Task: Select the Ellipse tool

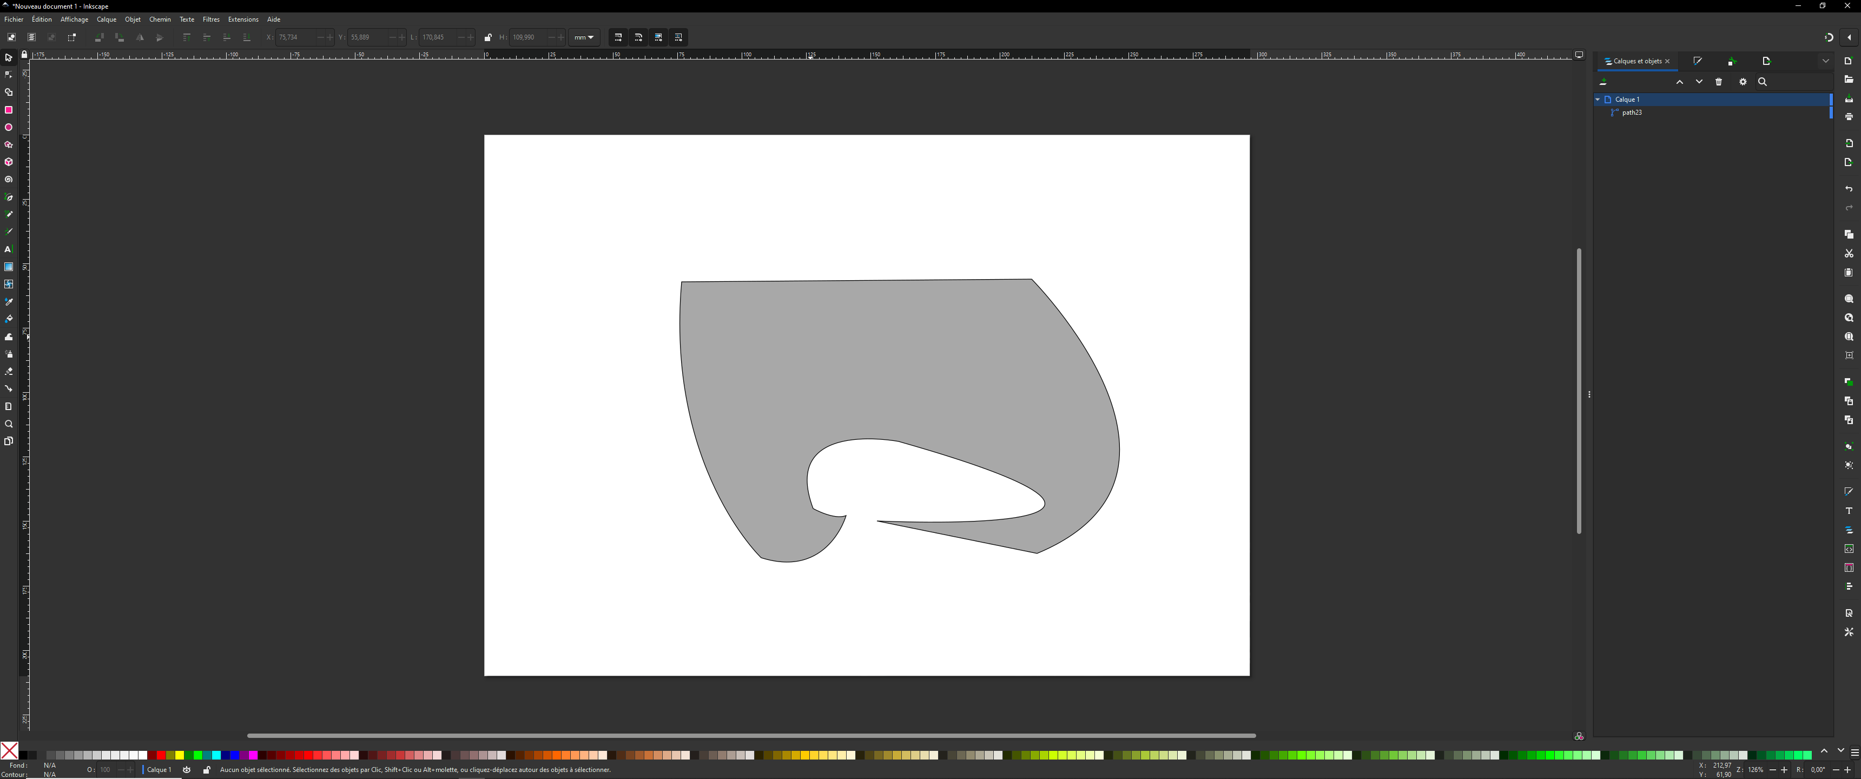Action: click(x=9, y=127)
